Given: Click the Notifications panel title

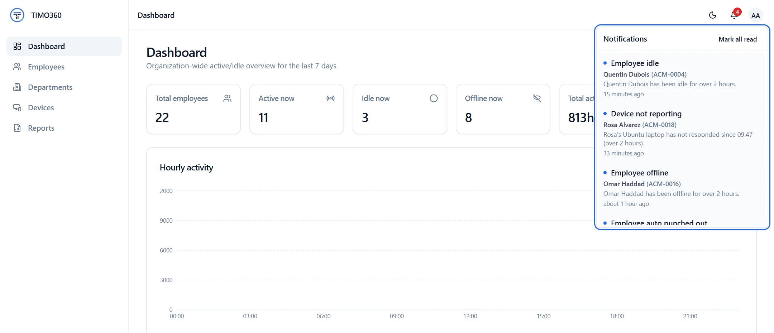Looking at the screenshot, I should [x=625, y=39].
